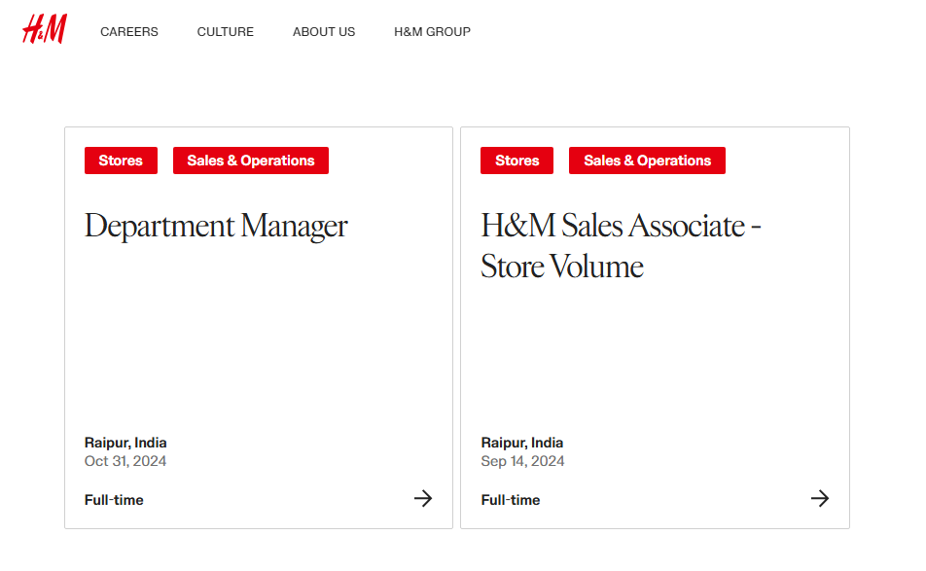Click Raipur, India on Department Manager card
The width and height of the screenshot is (926, 571).
tap(125, 443)
